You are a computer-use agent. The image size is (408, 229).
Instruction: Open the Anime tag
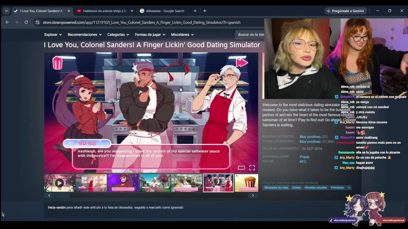(296, 188)
